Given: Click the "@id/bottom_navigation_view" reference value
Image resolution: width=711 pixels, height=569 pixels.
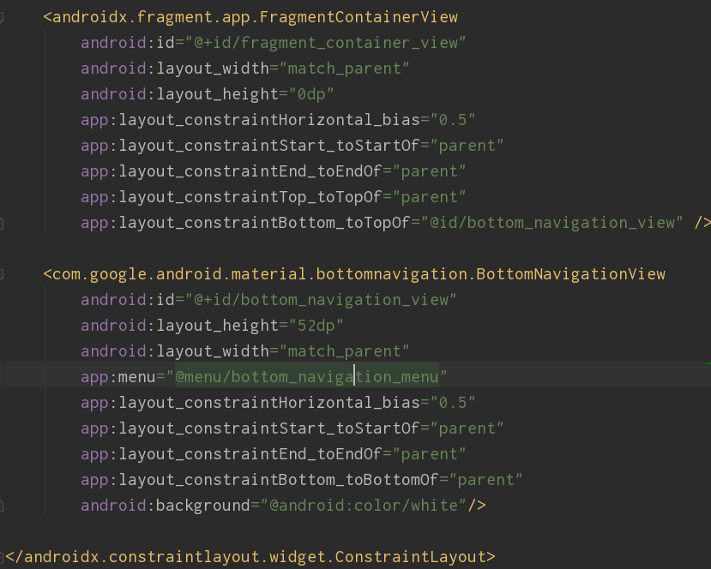Looking at the screenshot, I should coord(551,224).
